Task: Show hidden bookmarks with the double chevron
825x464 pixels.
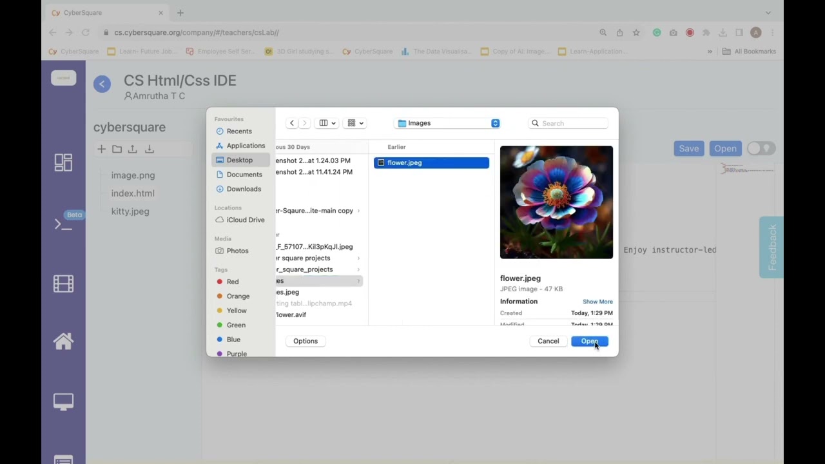Action: pos(710,52)
